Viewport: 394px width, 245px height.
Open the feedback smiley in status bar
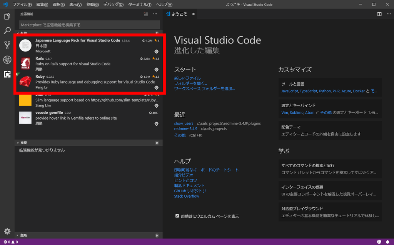tap(379, 242)
